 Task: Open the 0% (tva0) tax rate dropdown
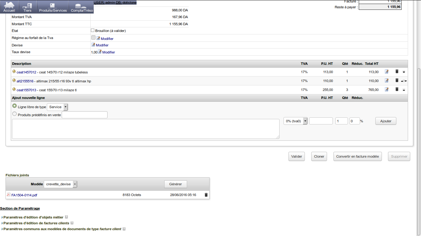(x=296, y=121)
